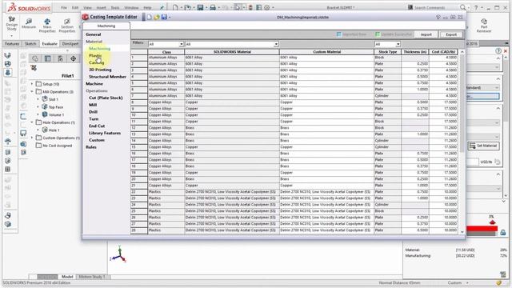Collapse the Mill Operations folder

point(32,91)
